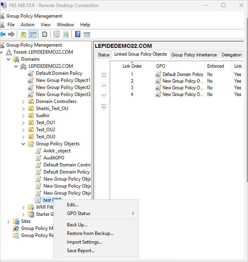Viewport: 248px width, 262px height.
Task: Click Move link to bottom double arrow
Action: point(104,107)
